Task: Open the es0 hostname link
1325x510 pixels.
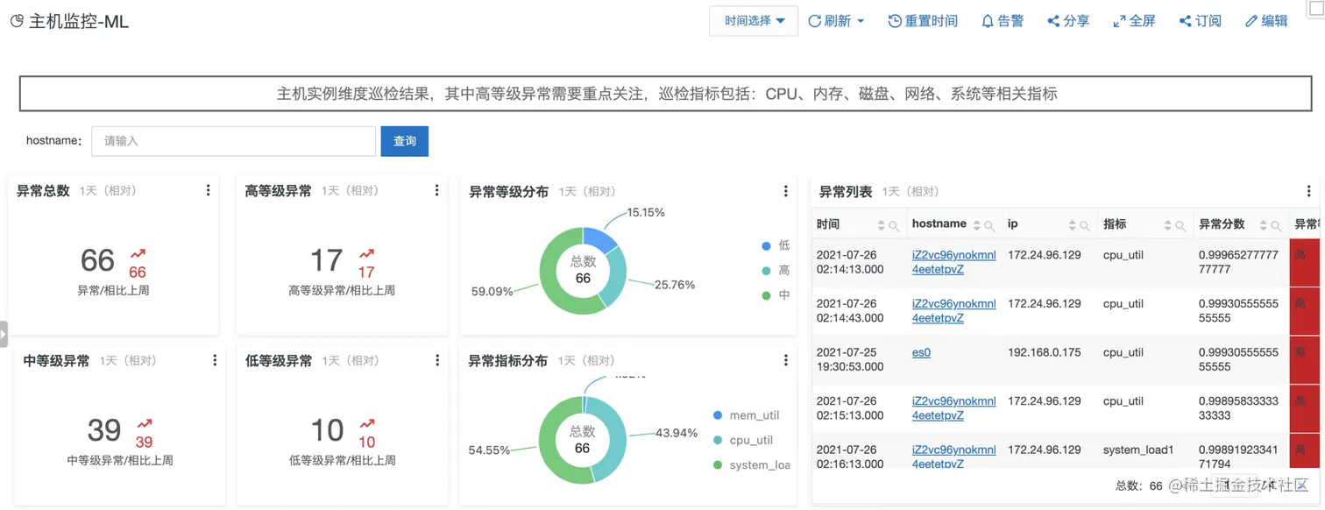Action: tap(921, 352)
